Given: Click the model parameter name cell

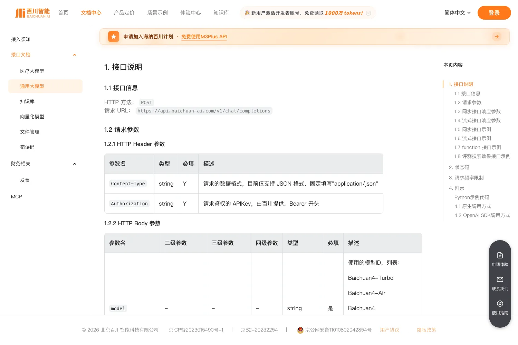Looking at the screenshot, I should click(118, 308).
